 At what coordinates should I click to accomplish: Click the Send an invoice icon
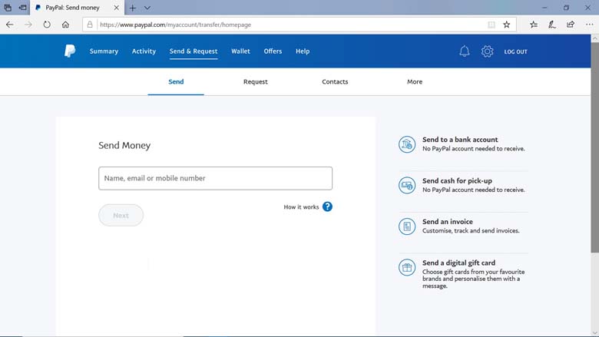(406, 226)
